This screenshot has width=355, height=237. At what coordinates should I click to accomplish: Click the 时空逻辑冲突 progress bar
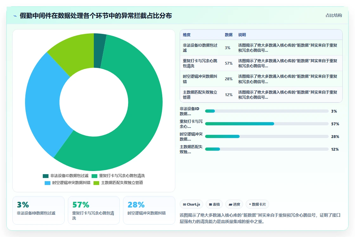coord(267,137)
